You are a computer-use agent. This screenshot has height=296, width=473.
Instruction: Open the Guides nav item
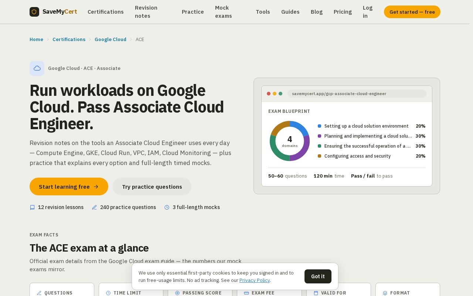[x=290, y=12]
